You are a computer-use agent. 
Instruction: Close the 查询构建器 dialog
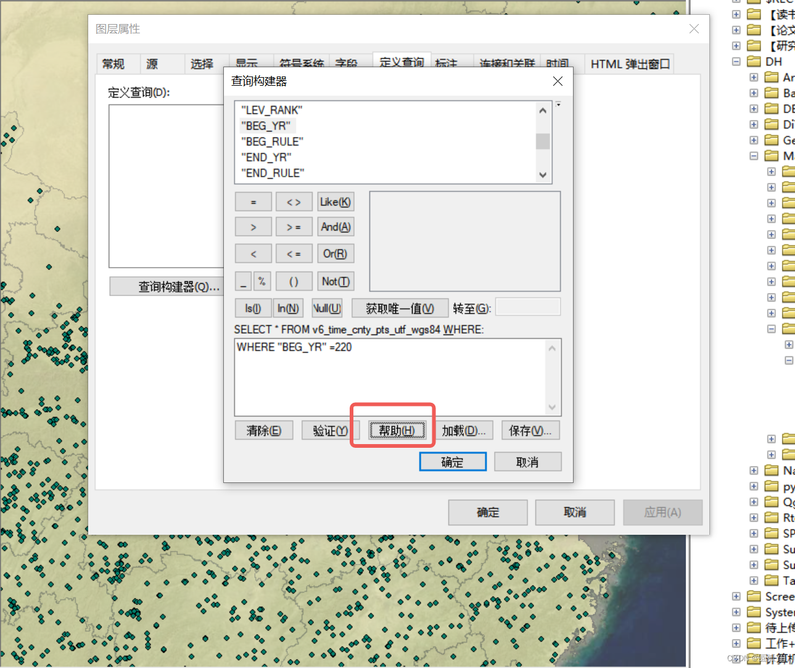[x=558, y=81]
